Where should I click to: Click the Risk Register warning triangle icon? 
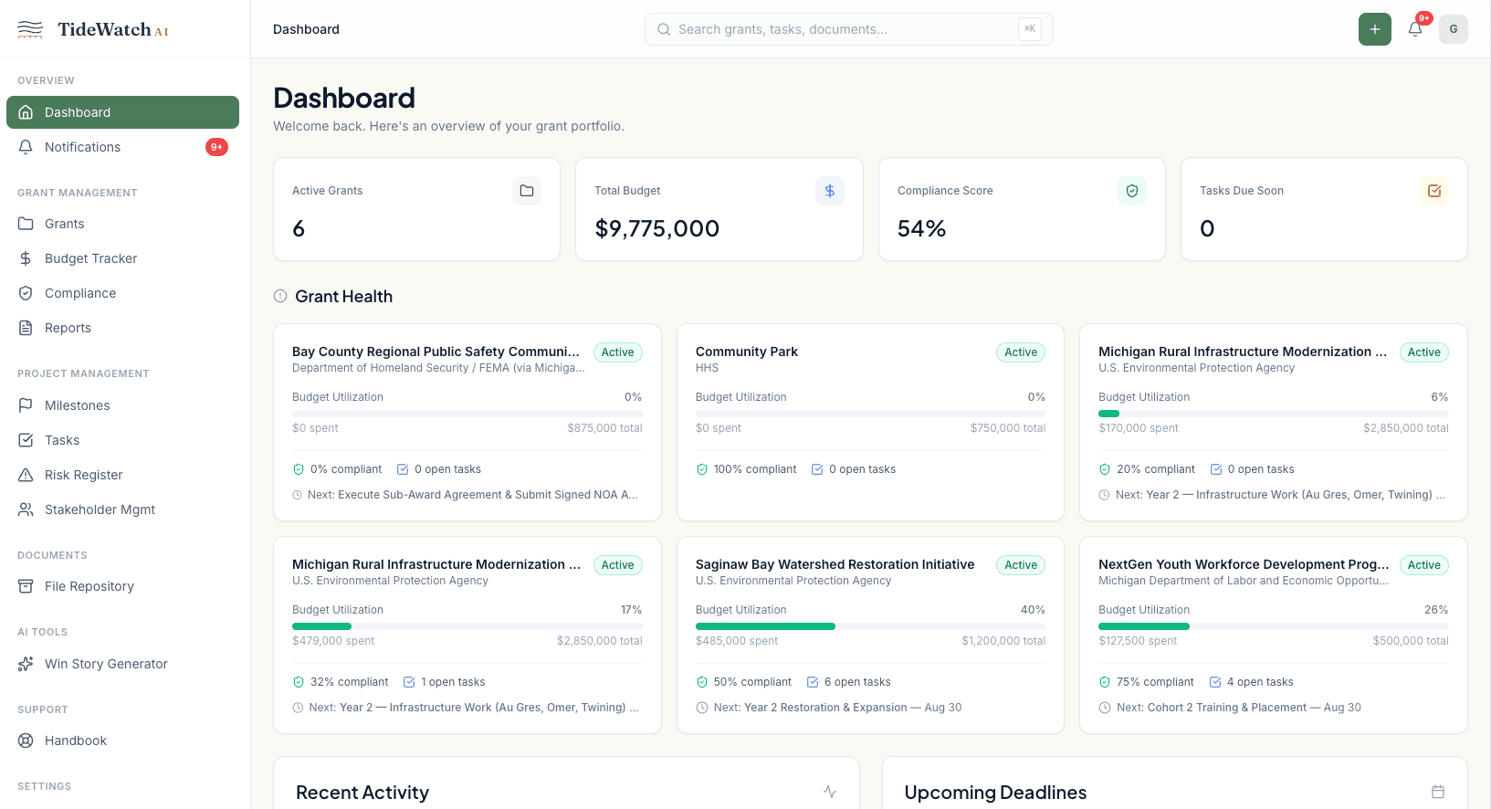coord(26,475)
